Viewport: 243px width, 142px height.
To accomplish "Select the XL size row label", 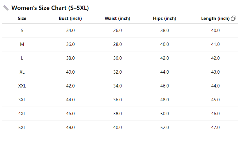I will 22,72.
